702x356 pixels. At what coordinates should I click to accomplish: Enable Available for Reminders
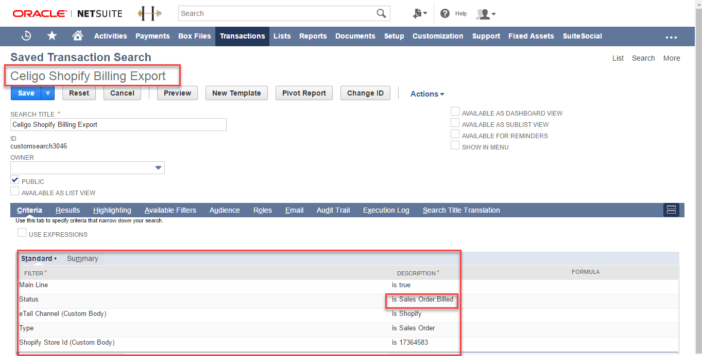click(x=455, y=134)
